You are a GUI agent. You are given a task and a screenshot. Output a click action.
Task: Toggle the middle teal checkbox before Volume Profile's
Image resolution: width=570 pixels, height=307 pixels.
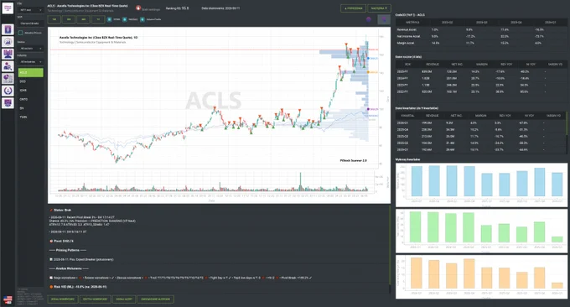point(125,19)
